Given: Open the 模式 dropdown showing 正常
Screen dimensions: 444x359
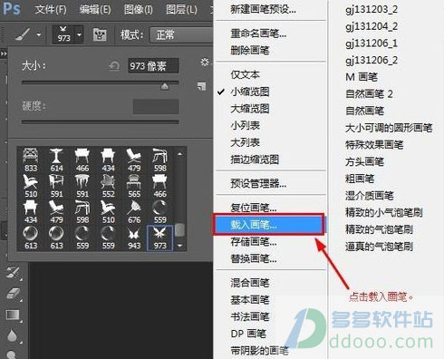Looking at the screenshot, I should click(181, 34).
